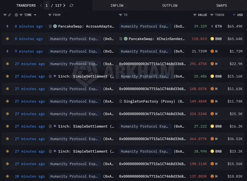Click the transaction link icon in header
The width and height of the screenshot is (247, 181).
point(9,15)
